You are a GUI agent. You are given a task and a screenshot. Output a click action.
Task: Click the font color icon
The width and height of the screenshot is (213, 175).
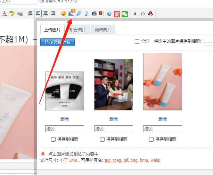click(5, 14)
